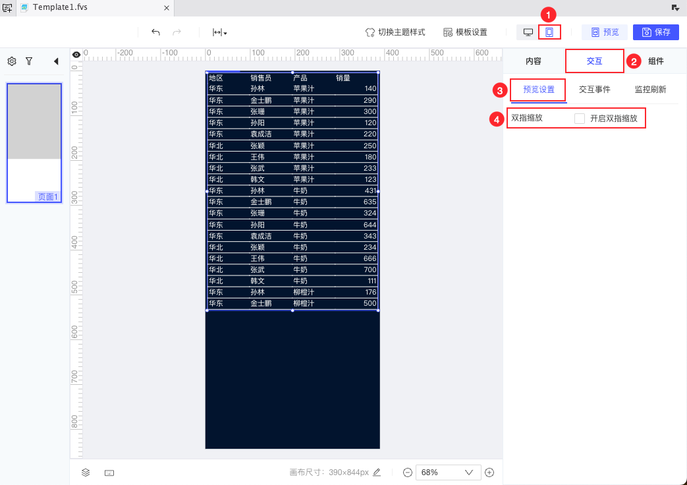Viewport: 687px width, 485px height.
Task: Open the tab list dropdown at top-right corner
Action: (675, 7)
